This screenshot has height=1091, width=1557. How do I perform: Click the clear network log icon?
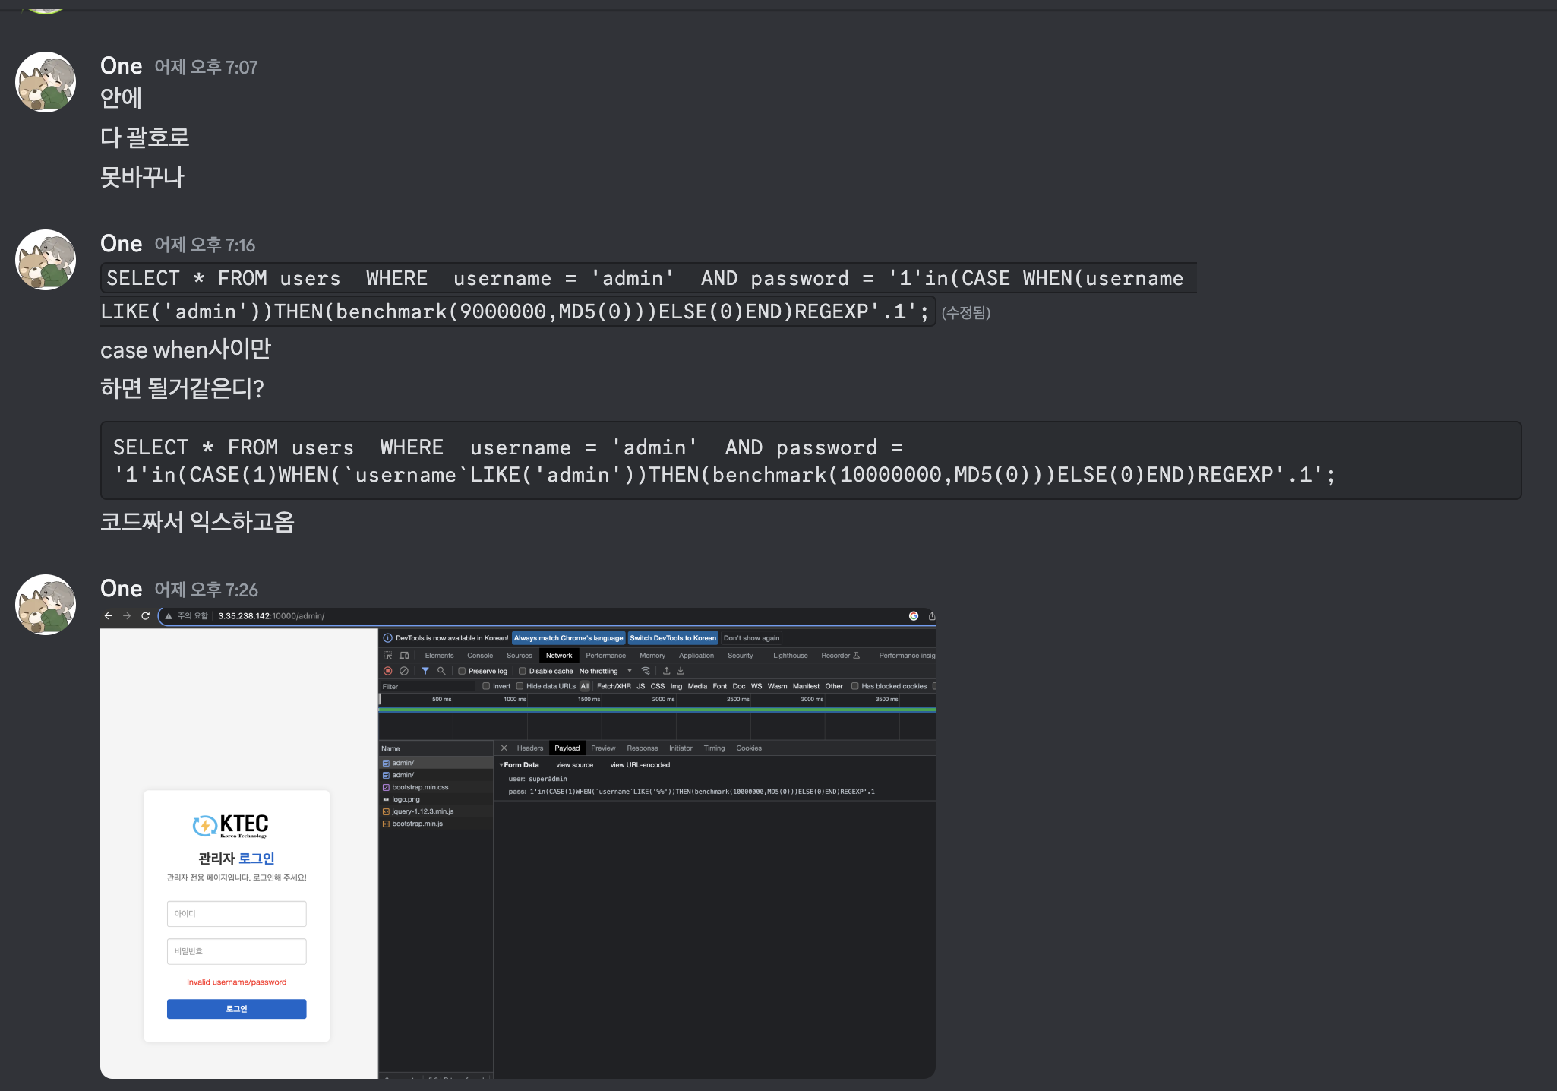[x=404, y=671]
